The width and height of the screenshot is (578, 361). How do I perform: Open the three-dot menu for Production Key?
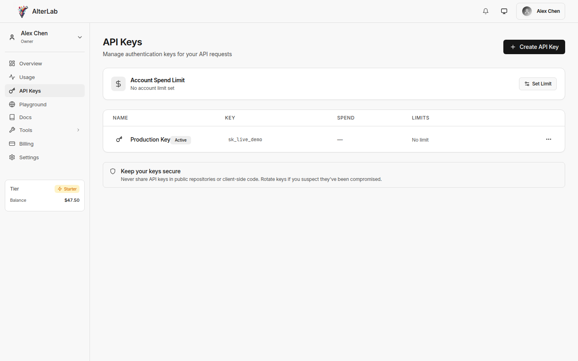pyautogui.click(x=549, y=139)
